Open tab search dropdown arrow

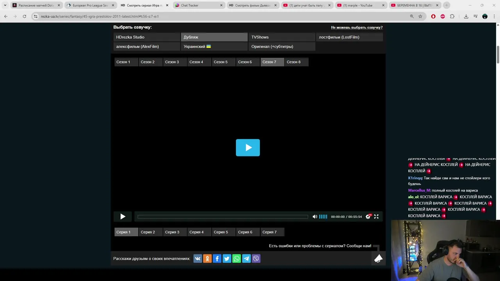5,5
